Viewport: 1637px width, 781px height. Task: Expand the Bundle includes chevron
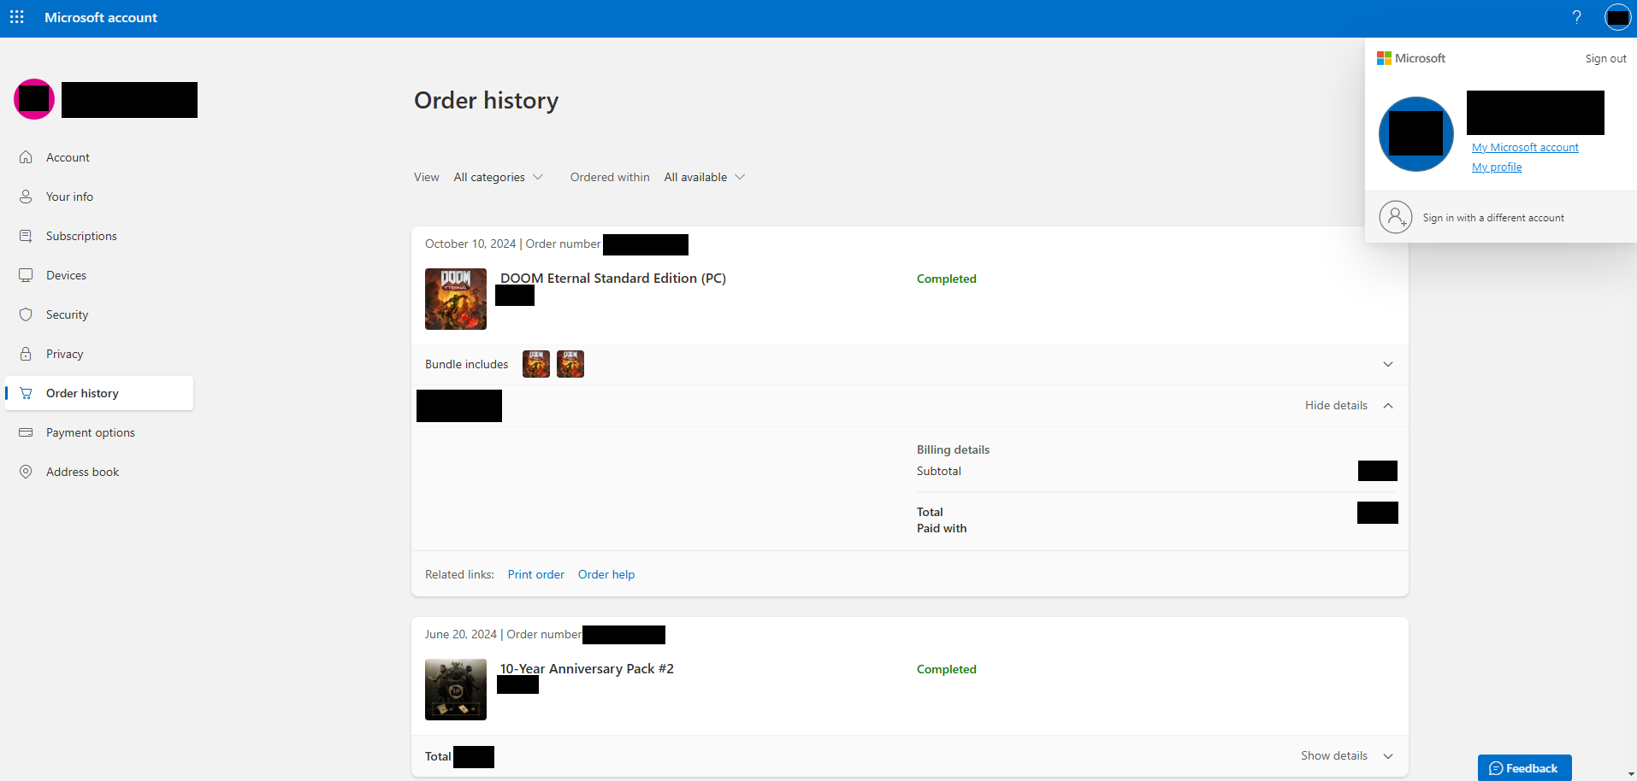[1388, 364]
